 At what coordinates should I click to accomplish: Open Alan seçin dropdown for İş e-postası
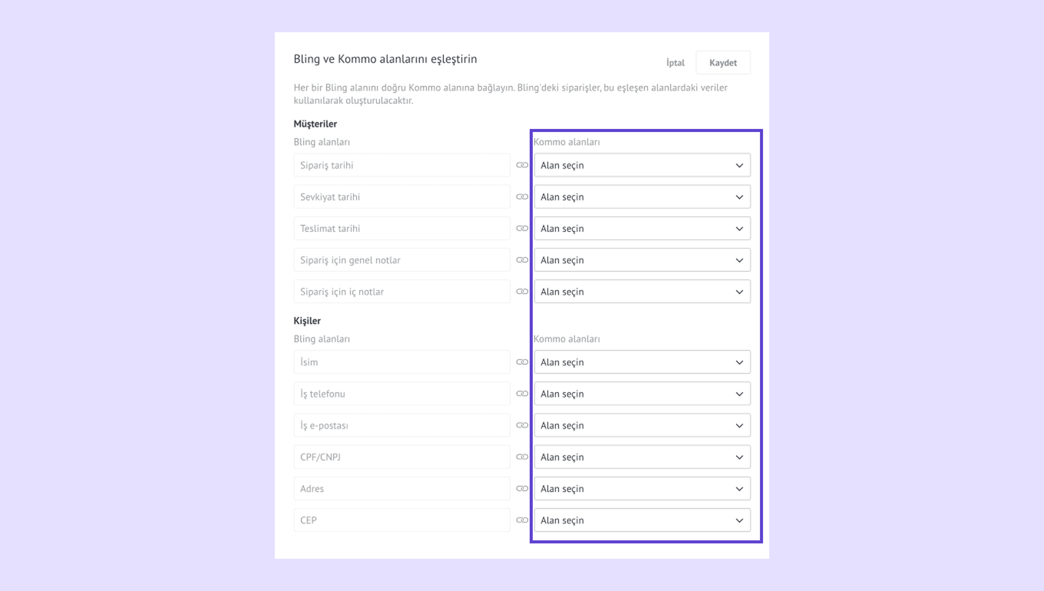tap(642, 425)
